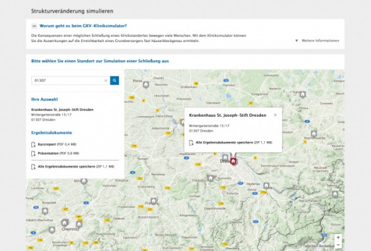Zoom out on the map with minus
Image resolution: width=371 pixels, height=251 pixels.
[x=338, y=245]
